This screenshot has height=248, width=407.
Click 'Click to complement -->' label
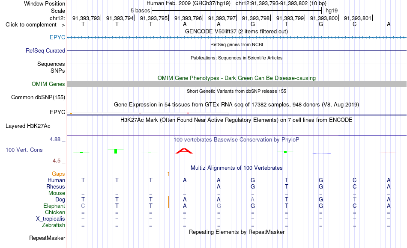coord(35,25)
